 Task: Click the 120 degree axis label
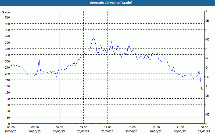pyautogui.click(x=8, y=99)
